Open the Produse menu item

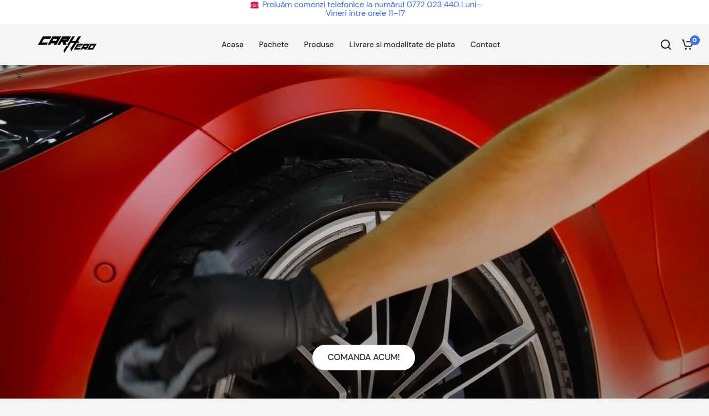[319, 45]
